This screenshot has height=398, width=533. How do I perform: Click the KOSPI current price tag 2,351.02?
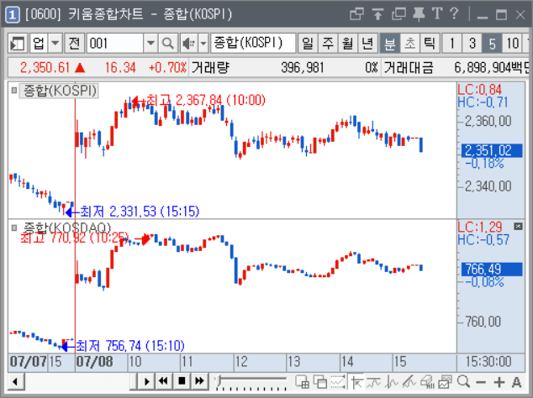click(492, 150)
